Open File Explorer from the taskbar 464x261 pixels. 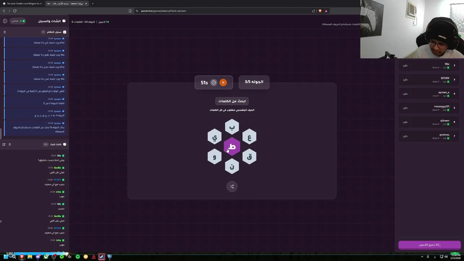[x=30, y=257]
